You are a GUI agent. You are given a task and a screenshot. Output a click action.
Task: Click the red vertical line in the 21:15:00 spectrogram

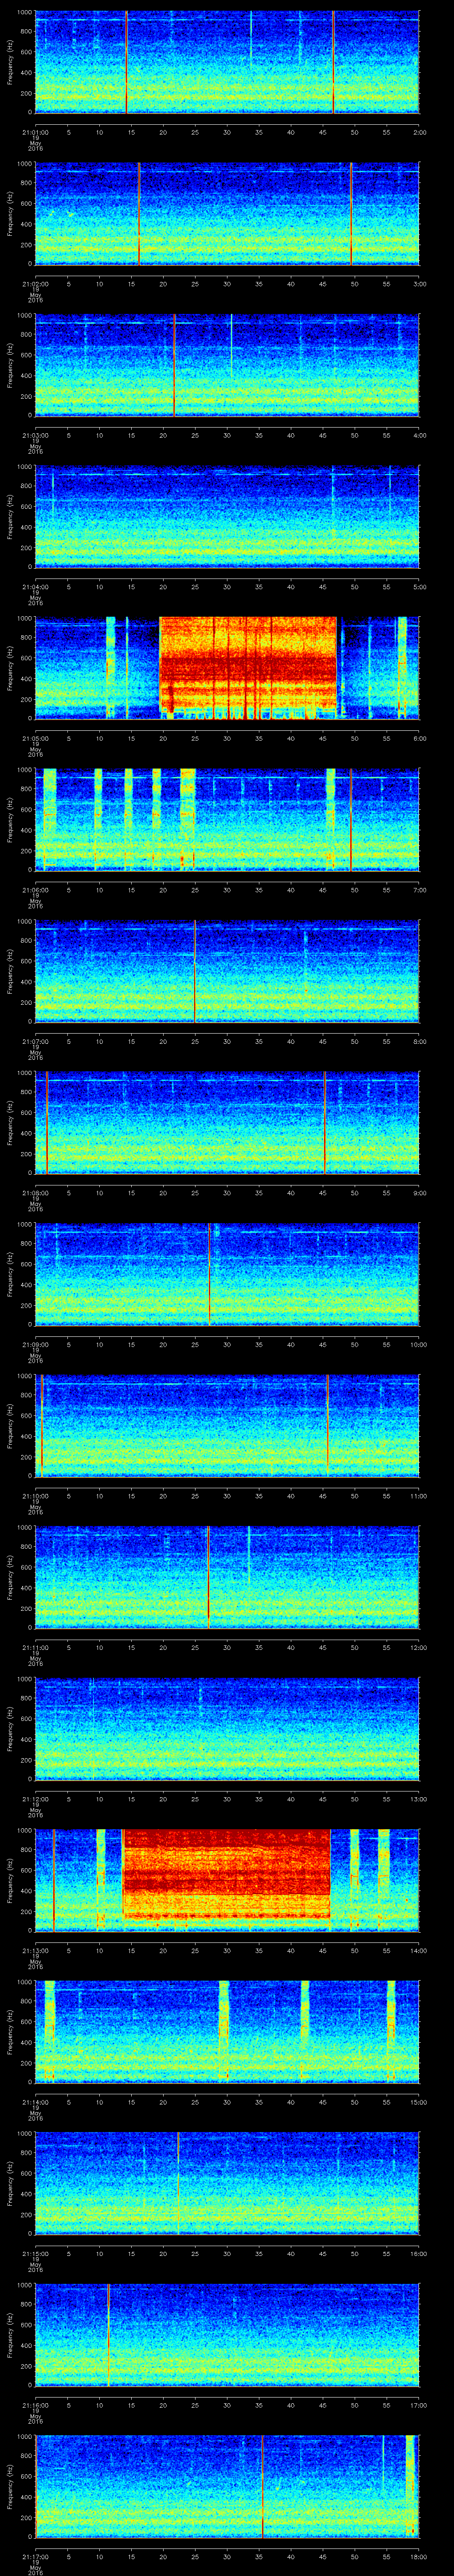point(178,2183)
